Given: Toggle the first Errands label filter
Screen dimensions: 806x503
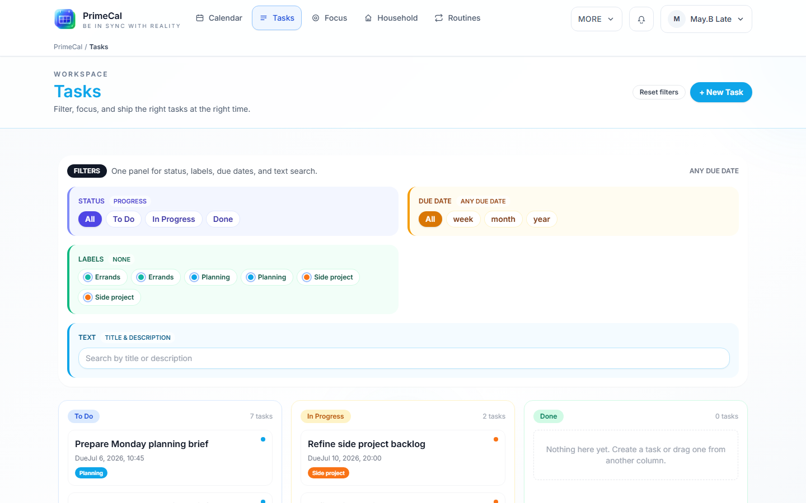Looking at the screenshot, I should pos(102,277).
